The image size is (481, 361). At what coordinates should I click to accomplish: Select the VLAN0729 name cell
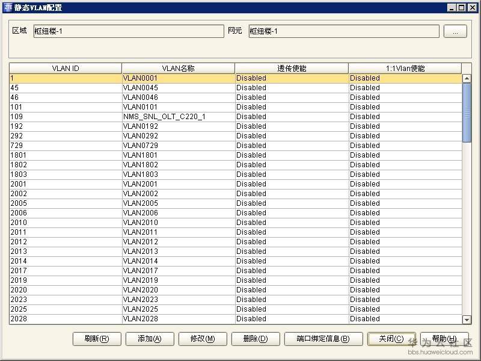pyautogui.click(x=179, y=146)
